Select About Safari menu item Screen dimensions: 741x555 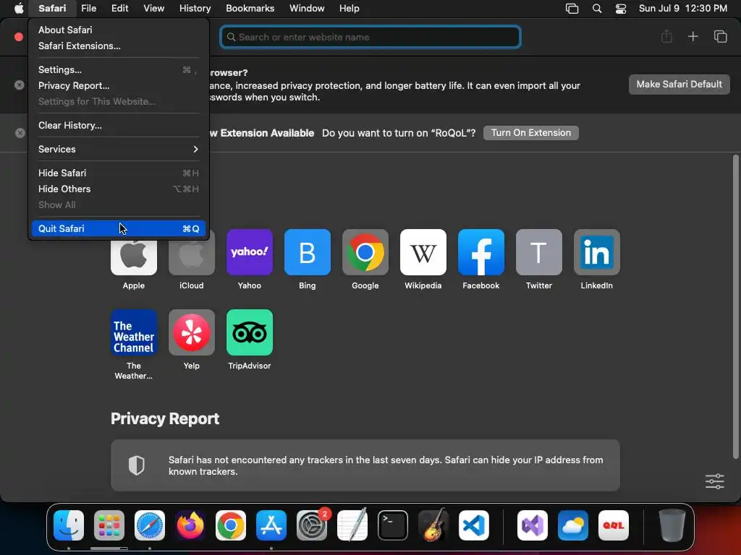(x=118, y=30)
